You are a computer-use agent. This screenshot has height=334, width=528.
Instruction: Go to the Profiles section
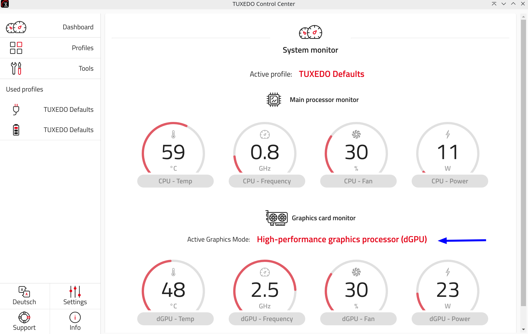(x=83, y=48)
